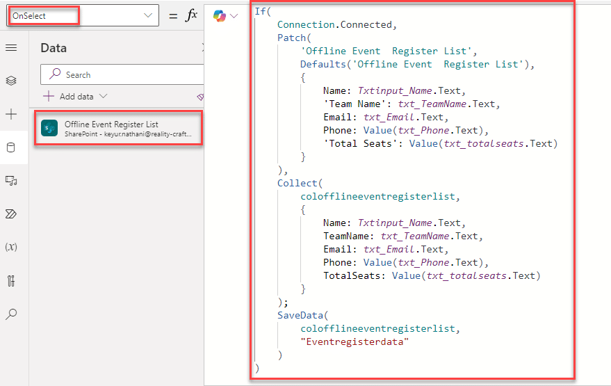The image size is (611, 386).
Task: Open the Insert plus icon in sidebar
Action: pos(11,114)
